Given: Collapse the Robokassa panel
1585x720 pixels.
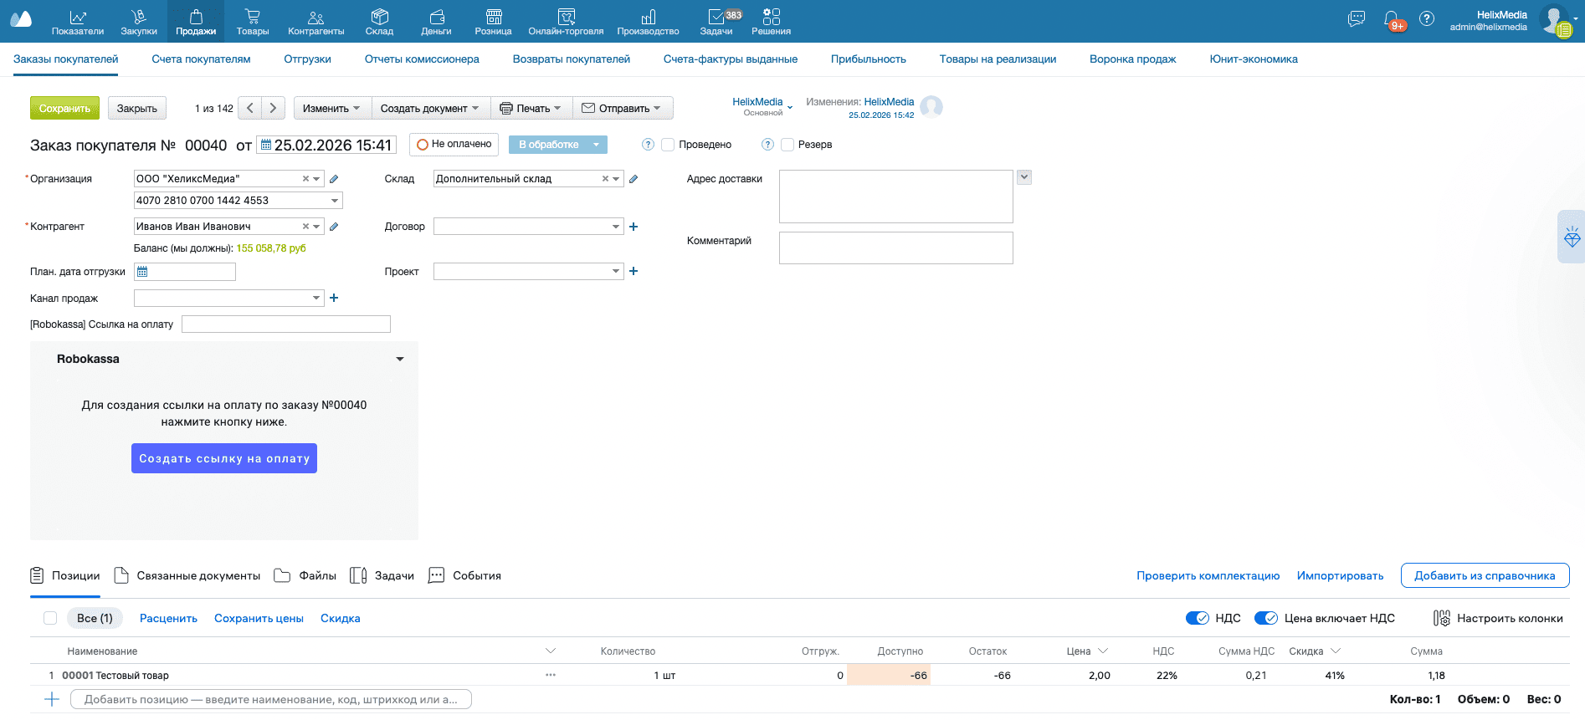Looking at the screenshot, I should [400, 359].
